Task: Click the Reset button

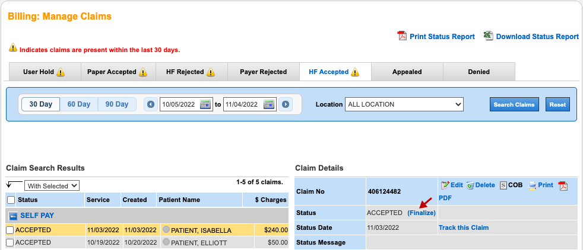Action: [557, 104]
